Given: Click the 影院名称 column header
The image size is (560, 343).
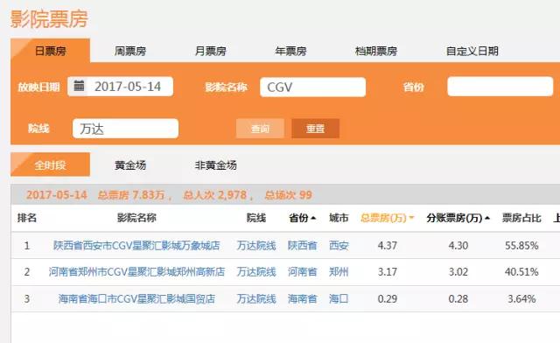Looking at the screenshot, I should 136,218.
